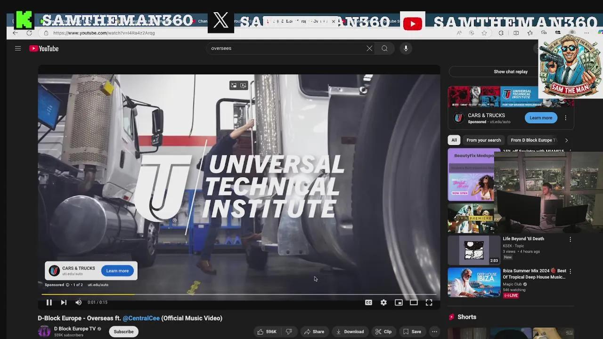Open options menu for sidebar ad
603x339 pixels.
pyautogui.click(x=566, y=118)
